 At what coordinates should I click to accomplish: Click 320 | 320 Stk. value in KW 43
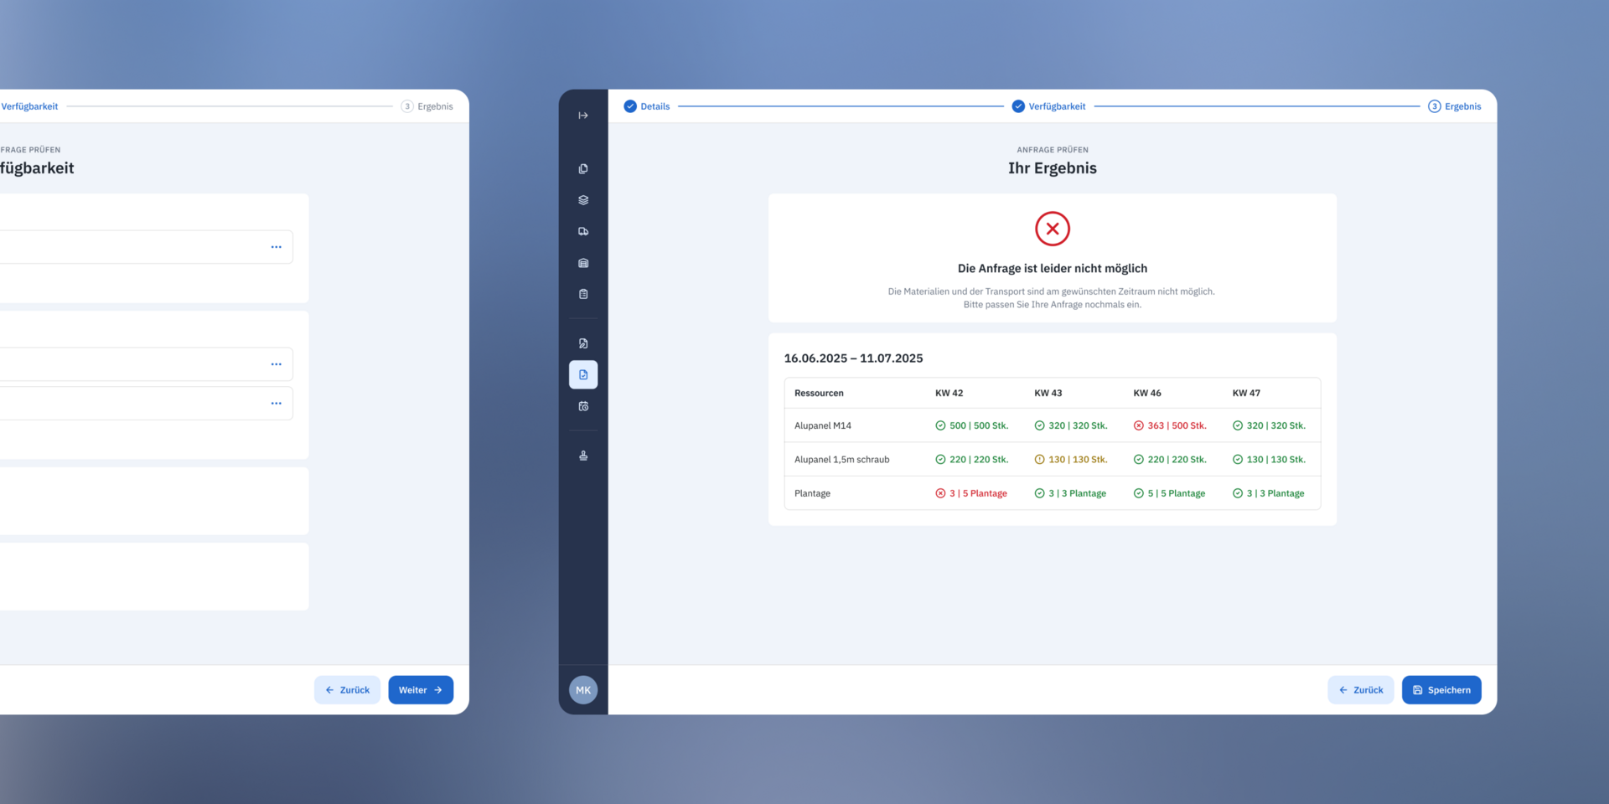click(x=1078, y=425)
